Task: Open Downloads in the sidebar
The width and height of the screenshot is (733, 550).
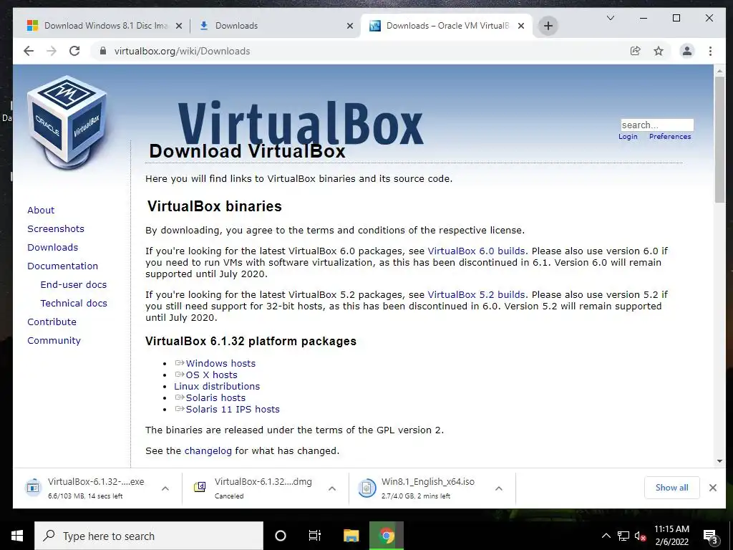Action: 52,247
